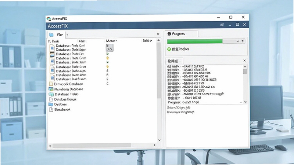The width and height of the screenshot is (294, 165).
Task: Click the icon next to 'Menabery Database'
Action: point(51,89)
